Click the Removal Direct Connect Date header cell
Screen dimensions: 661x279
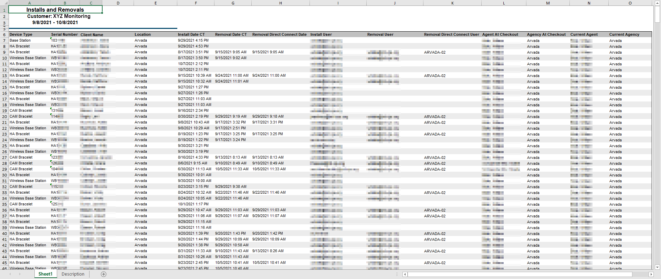pyautogui.click(x=279, y=34)
